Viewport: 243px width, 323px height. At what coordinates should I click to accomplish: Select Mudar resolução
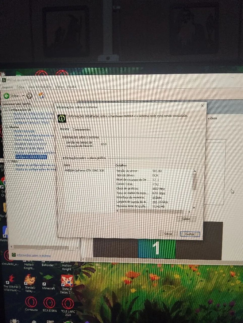click(x=24, y=131)
